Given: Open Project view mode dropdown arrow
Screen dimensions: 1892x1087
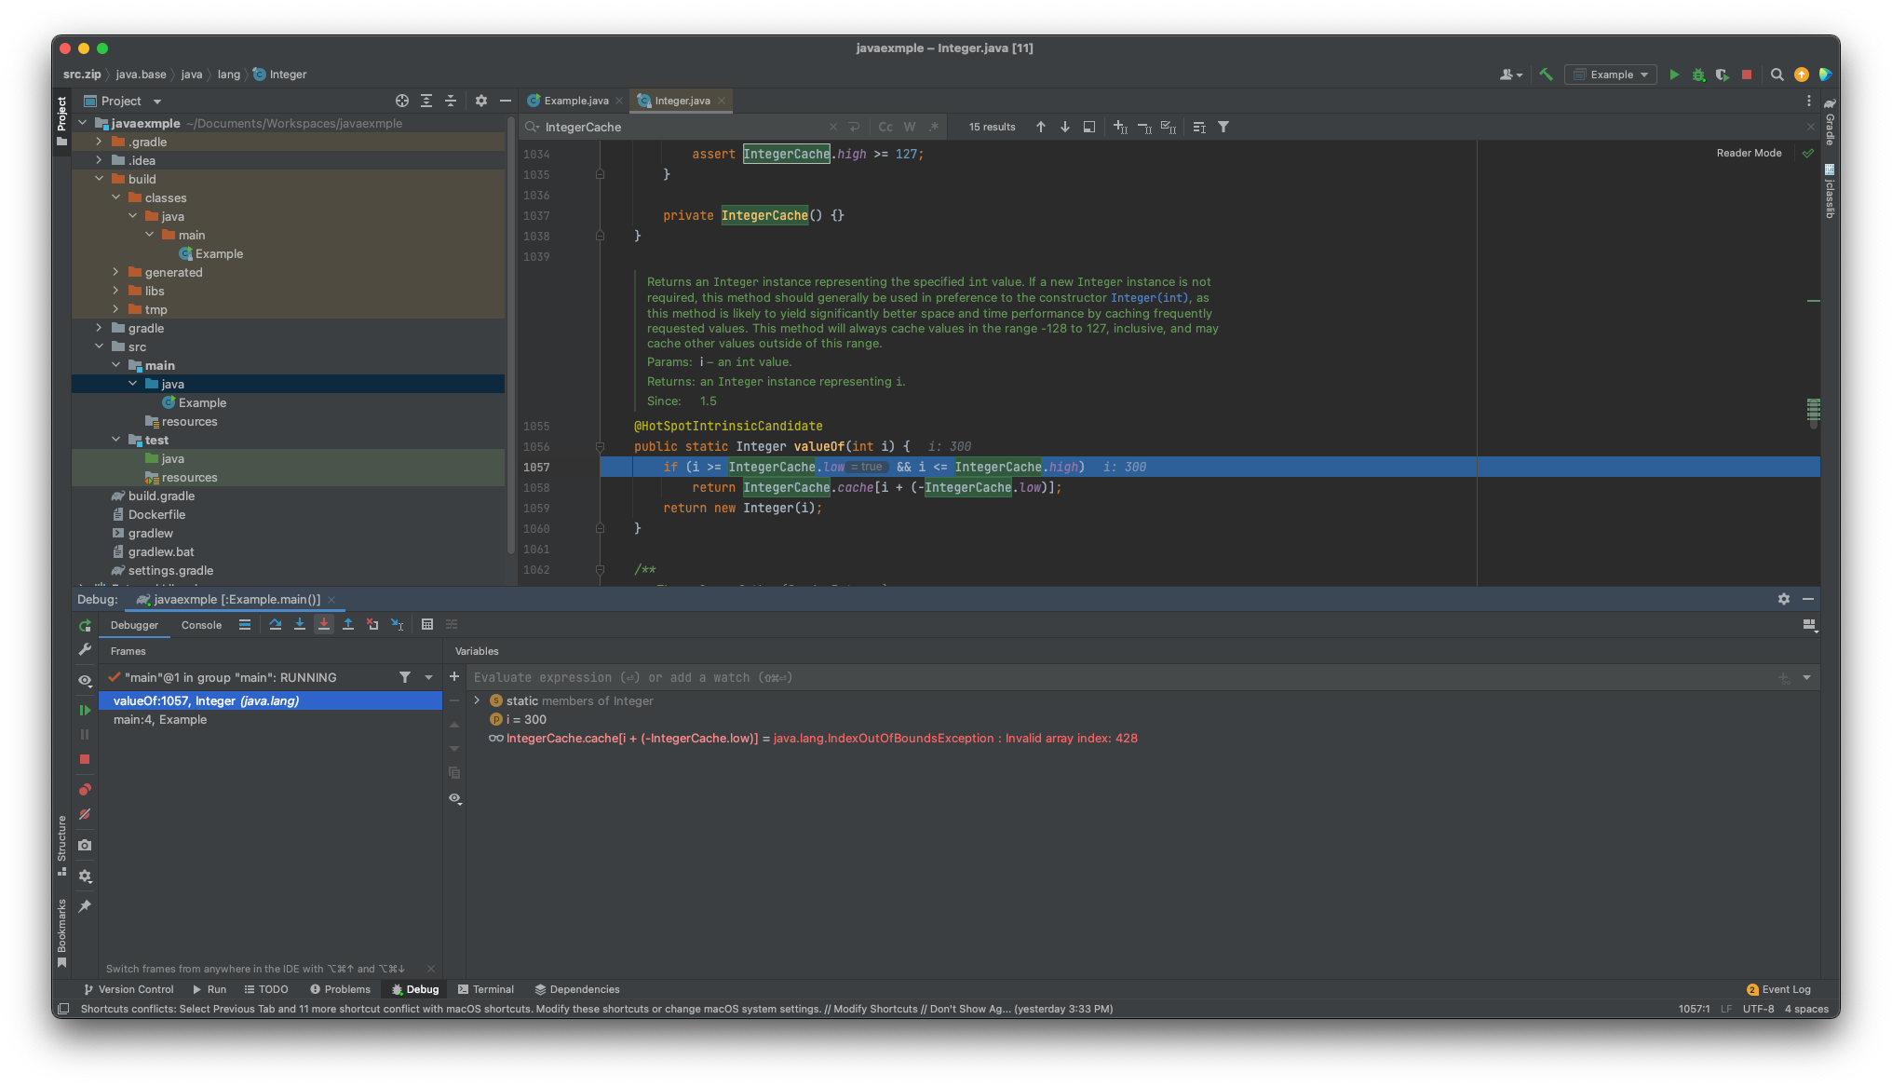Looking at the screenshot, I should (157, 101).
